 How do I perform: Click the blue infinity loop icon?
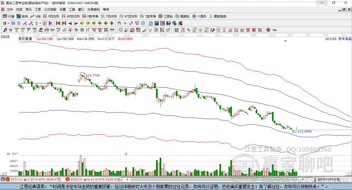(275, 30)
